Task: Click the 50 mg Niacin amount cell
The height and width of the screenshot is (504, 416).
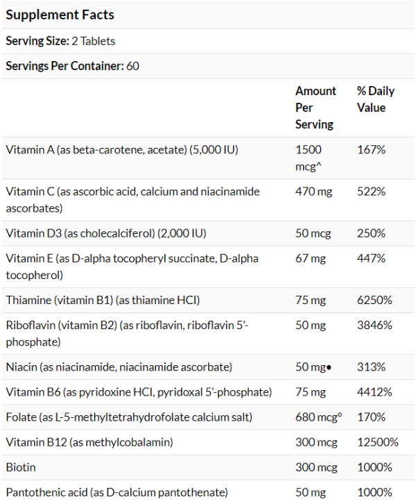Action: coord(313,367)
